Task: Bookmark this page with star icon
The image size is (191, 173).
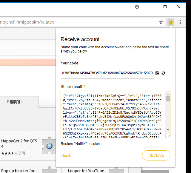Action: (x=161, y=22)
